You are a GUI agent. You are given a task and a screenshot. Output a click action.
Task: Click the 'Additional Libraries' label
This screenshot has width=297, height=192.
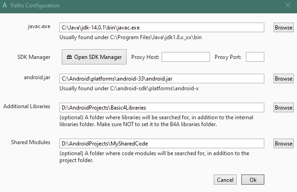27,106
